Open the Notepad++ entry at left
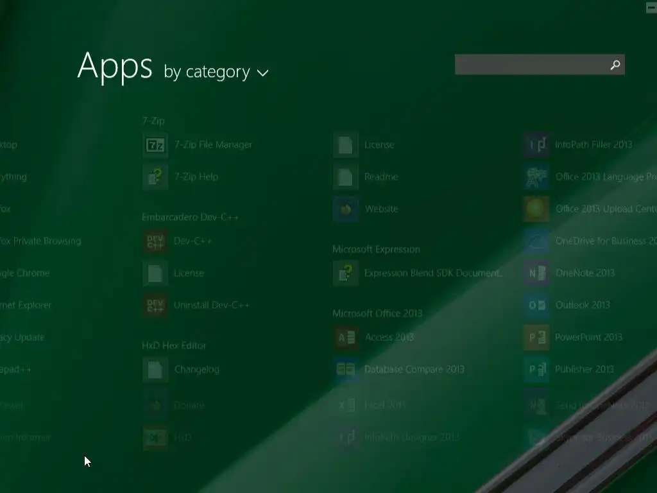The image size is (657, 493). click(x=15, y=370)
